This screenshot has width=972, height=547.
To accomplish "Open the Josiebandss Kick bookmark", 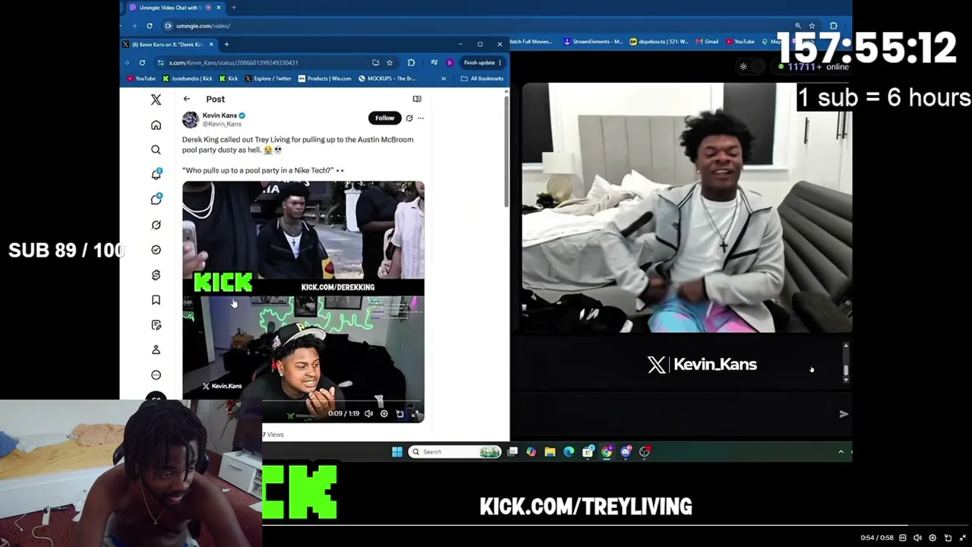I will pyautogui.click(x=188, y=78).
